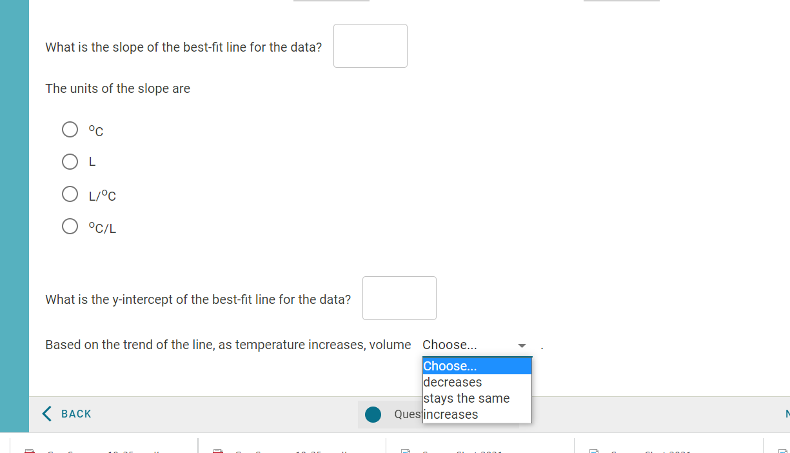This screenshot has height=453, width=790.
Task: Click the y-intercept answer box
Action: point(399,297)
